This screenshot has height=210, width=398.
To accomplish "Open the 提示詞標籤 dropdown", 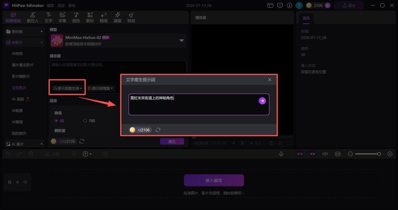I will tap(100, 88).
